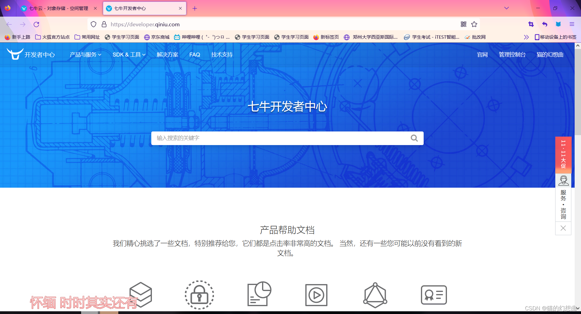Expand the 产品与服务 dropdown menu
The height and width of the screenshot is (314, 581).
coord(85,55)
